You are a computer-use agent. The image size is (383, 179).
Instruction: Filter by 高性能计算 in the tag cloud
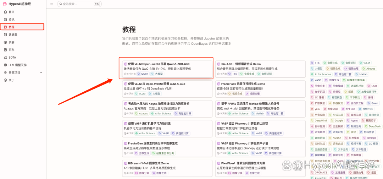pos(343,74)
